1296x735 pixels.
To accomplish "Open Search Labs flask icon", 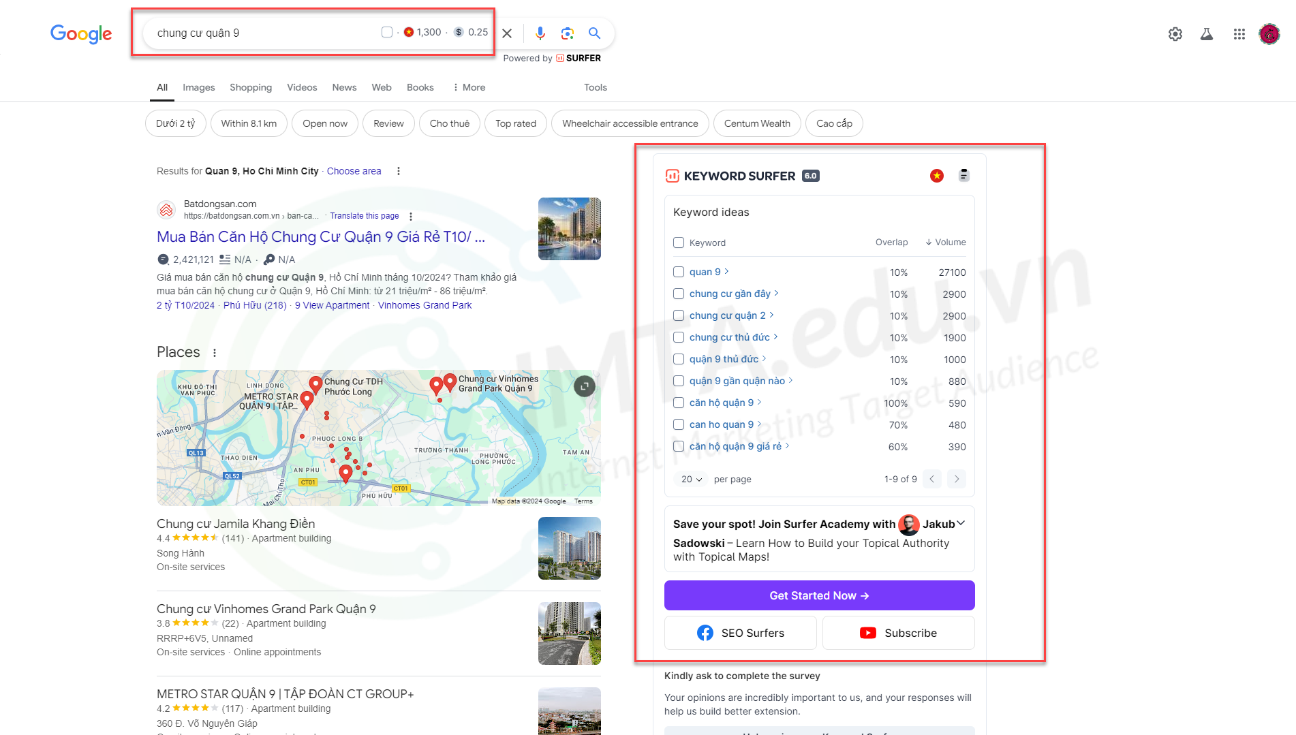I will (1207, 34).
